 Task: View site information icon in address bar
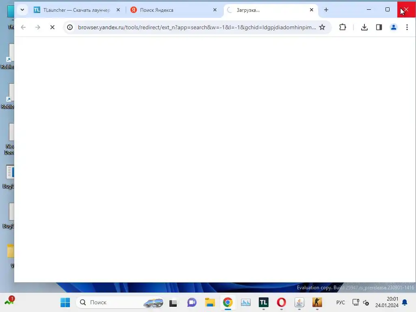[70, 27]
